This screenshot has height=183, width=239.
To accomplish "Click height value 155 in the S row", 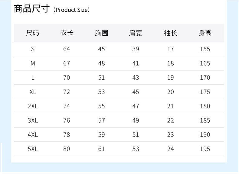I will point(205,49).
